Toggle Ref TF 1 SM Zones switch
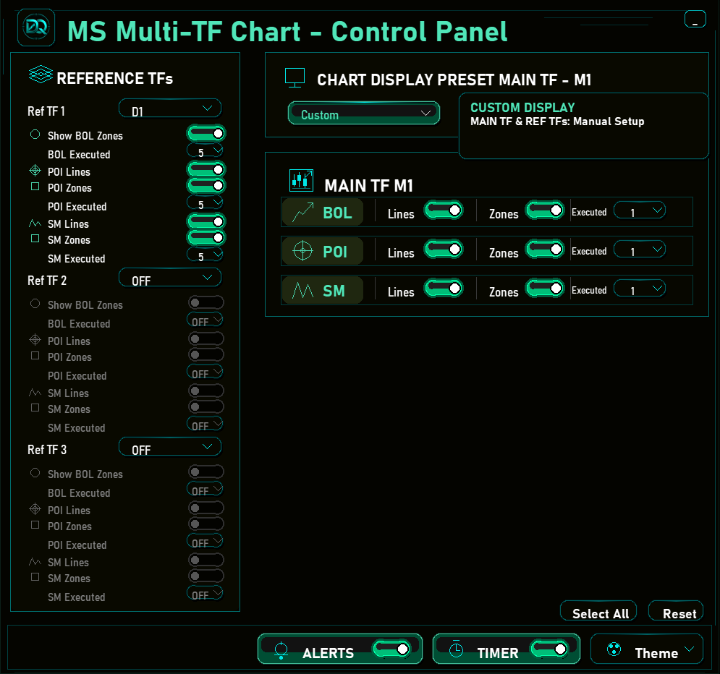The image size is (720, 674). coord(206,238)
